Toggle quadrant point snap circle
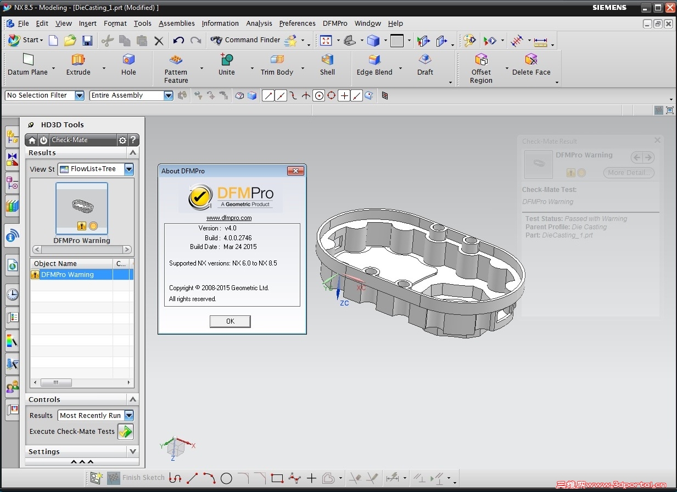The height and width of the screenshot is (492, 677). (332, 95)
